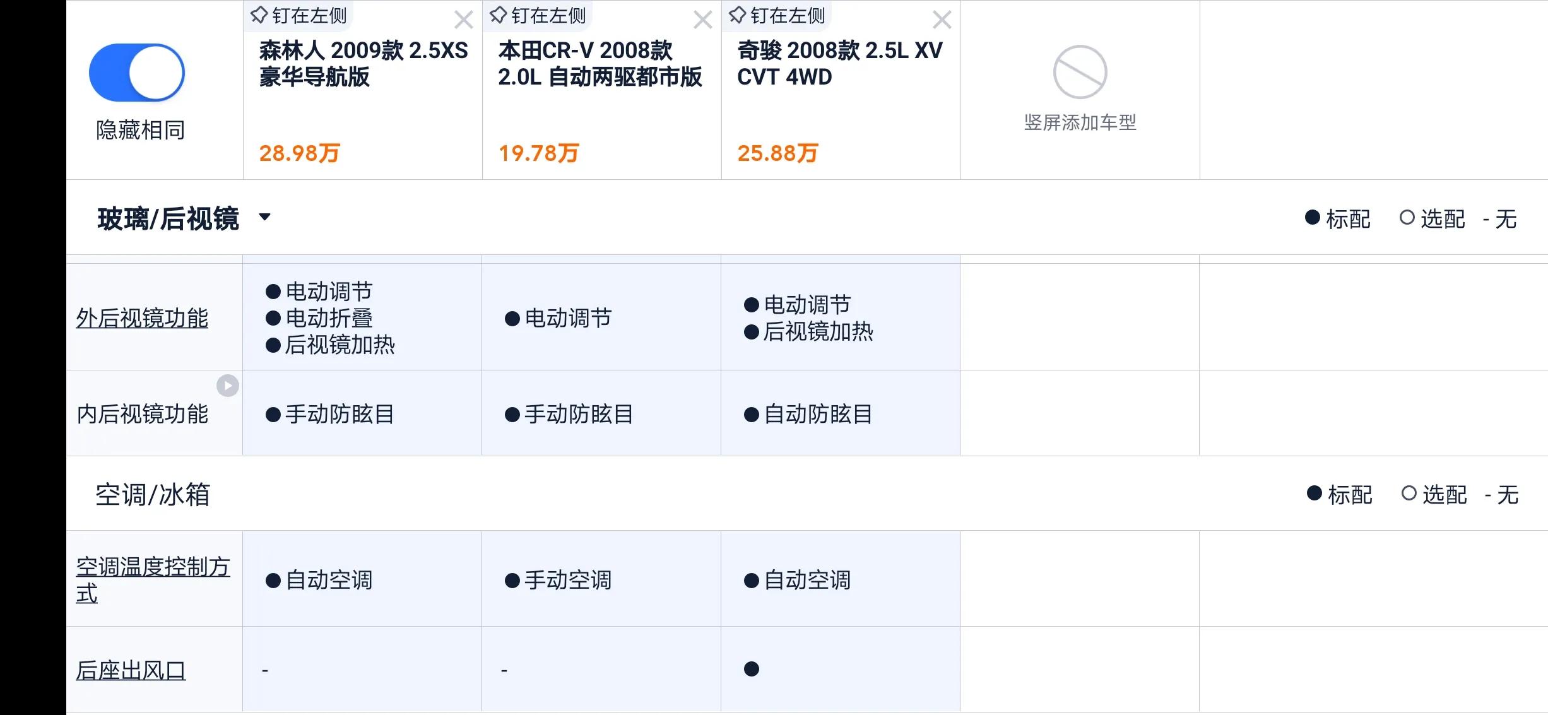The width and height of the screenshot is (1548, 715).
Task: Remove 奇骏 from the comparison
Action: click(x=941, y=20)
